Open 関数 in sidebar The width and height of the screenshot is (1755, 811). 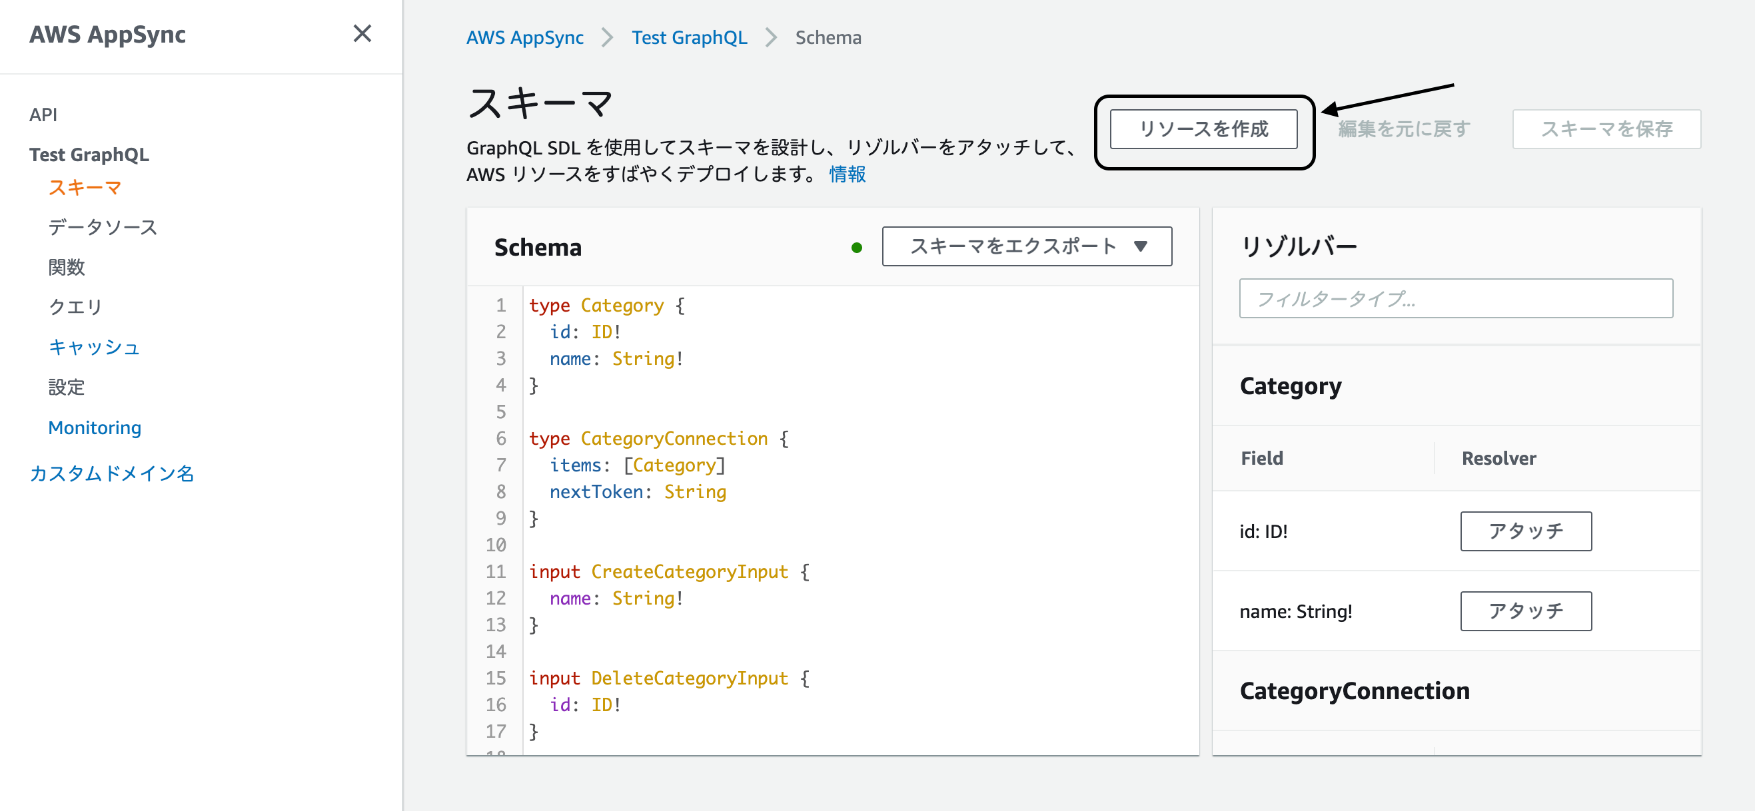tap(66, 267)
